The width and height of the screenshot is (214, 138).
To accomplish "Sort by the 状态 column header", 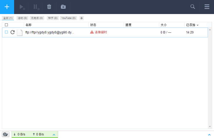I will point(106,25).
